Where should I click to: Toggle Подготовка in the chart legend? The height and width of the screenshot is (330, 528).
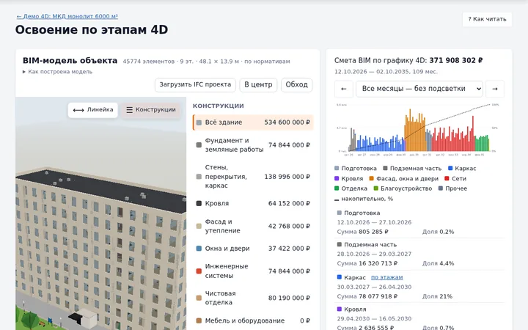pos(356,169)
